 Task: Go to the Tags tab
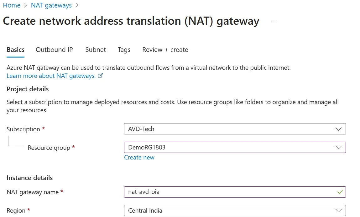pos(124,50)
